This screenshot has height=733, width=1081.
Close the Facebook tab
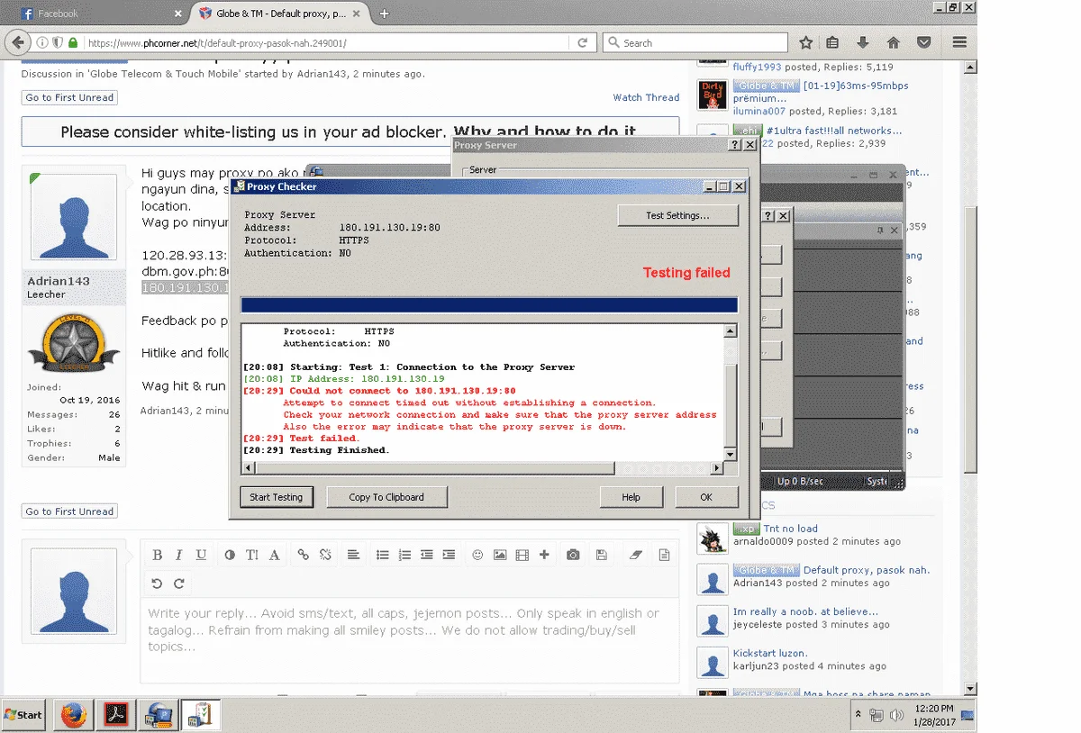(x=177, y=14)
